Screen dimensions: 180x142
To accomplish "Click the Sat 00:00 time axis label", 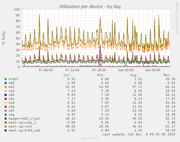I will (126, 70).
